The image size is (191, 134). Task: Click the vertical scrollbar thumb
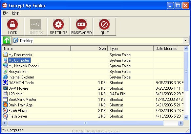[x=186, y=71]
